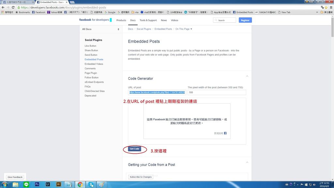Open Lightroom from the taskbar

coord(48,184)
